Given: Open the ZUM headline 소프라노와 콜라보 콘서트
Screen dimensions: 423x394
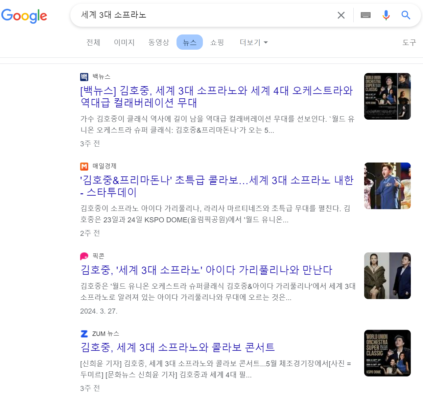Looking at the screenshot, I should click(178, 347).
